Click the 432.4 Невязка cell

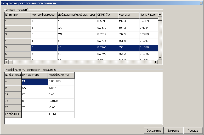(x=129, y=22)
